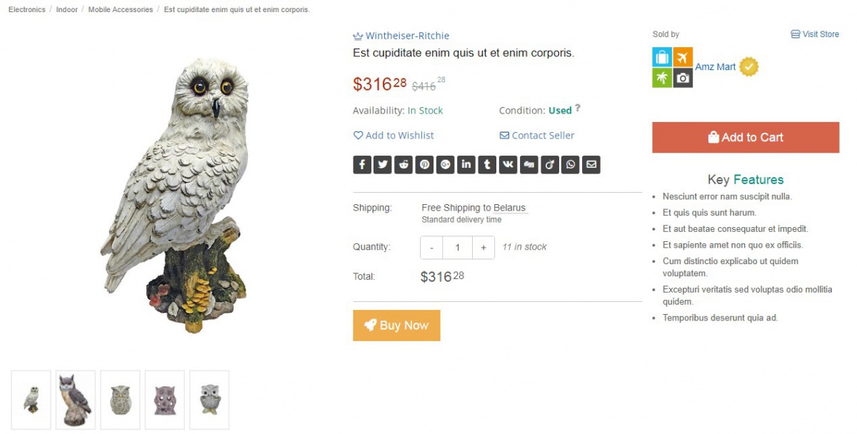Share product on Facebook
The width and height of the screenshot is (857, 434).
tap(362, 165)
